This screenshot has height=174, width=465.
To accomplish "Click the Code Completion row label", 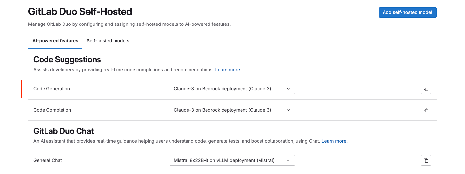I will [52, 110].
